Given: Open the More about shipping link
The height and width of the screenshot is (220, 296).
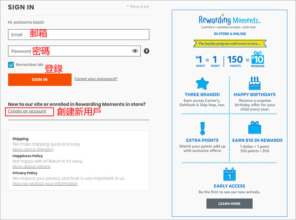Looking at the screenshot, I should [x=33, y=149].
